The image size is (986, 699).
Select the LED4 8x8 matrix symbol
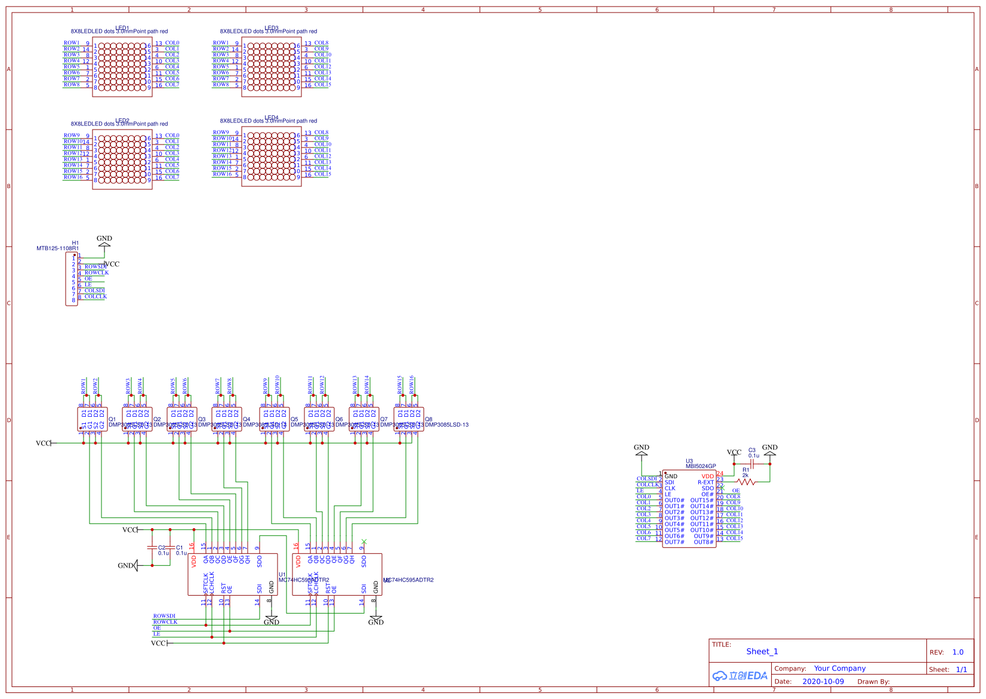[x=272, y=156]
